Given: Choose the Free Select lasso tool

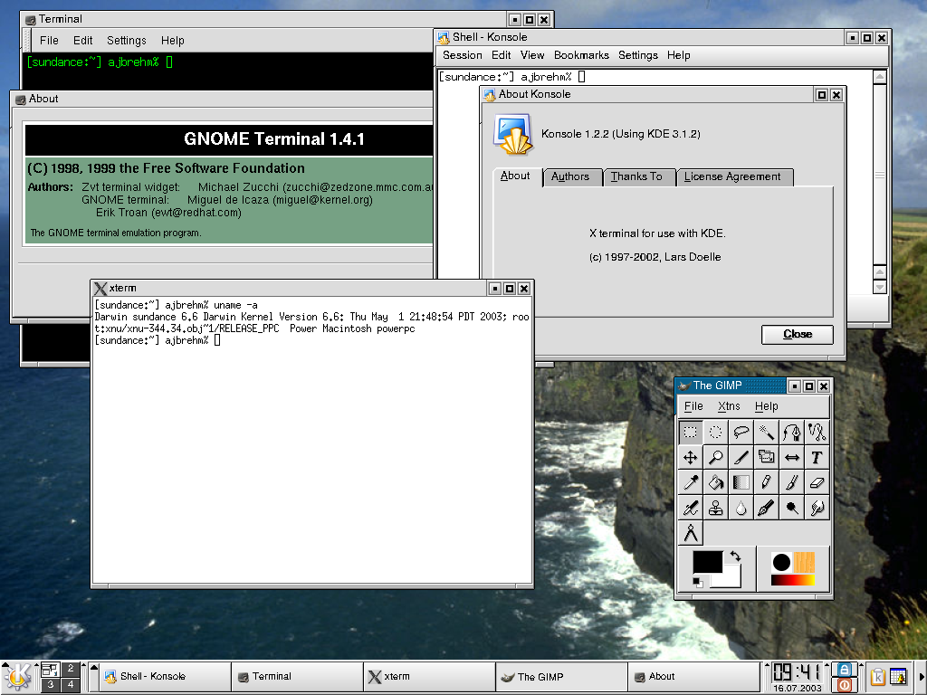Looking at the screenshot, I should (741, 432).
